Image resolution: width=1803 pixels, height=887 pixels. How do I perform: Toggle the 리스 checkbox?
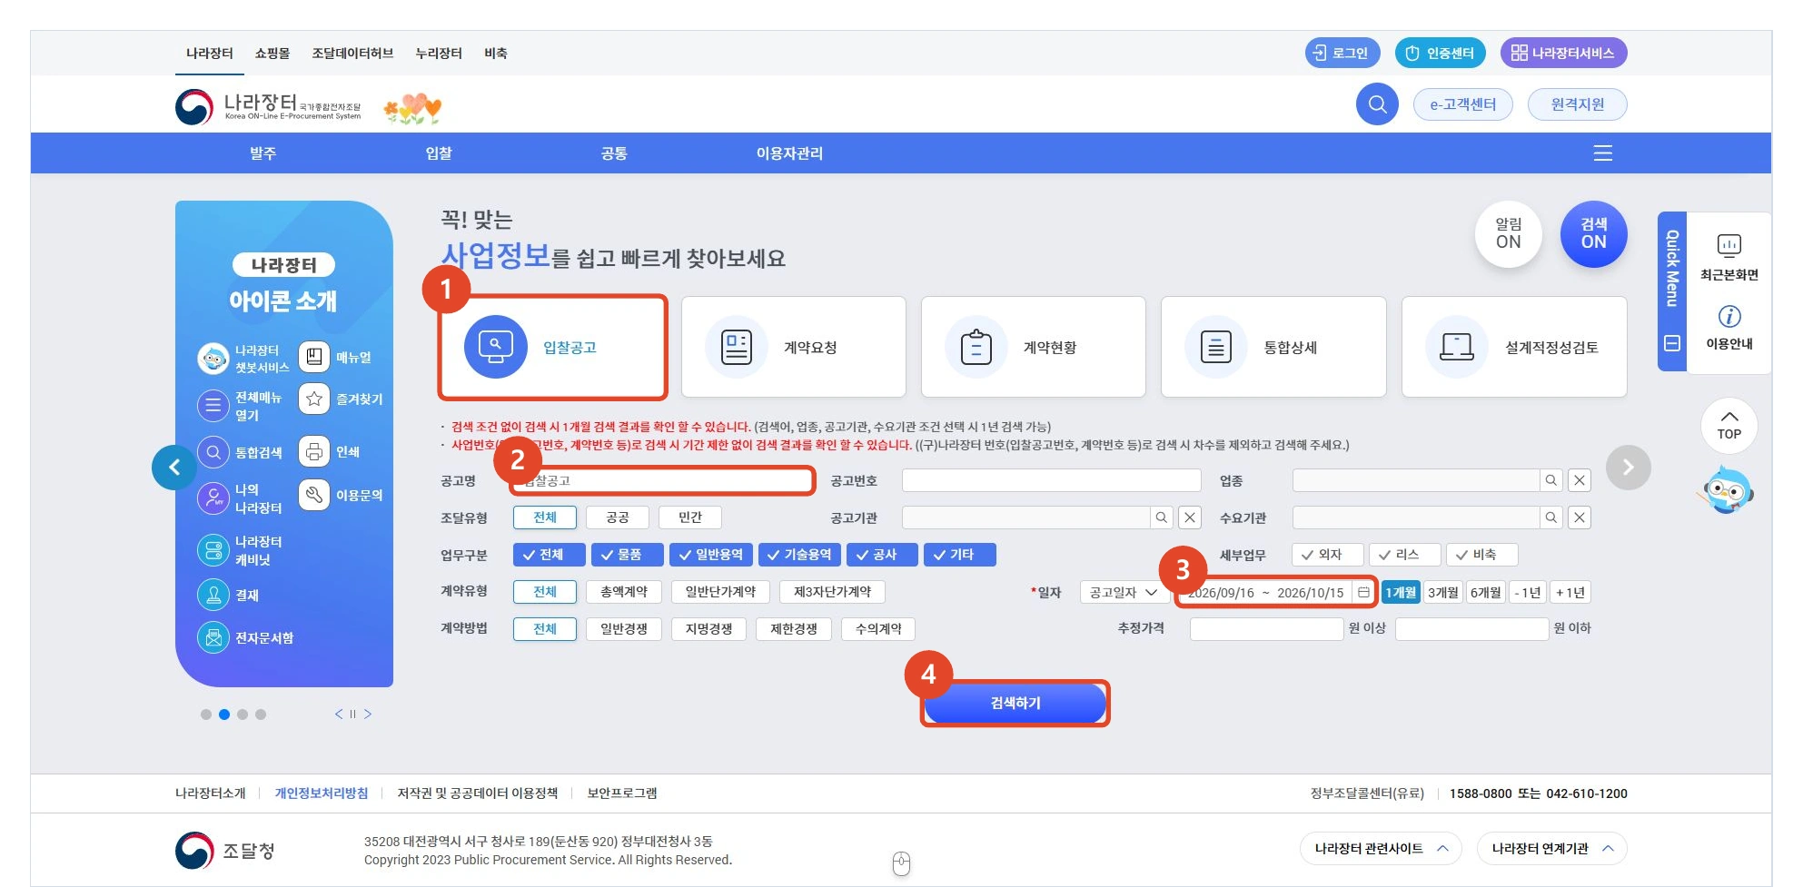(x=1405, y=555)
